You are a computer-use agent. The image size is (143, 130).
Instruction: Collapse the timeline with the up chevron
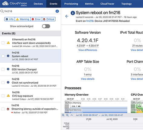[72, 115]
